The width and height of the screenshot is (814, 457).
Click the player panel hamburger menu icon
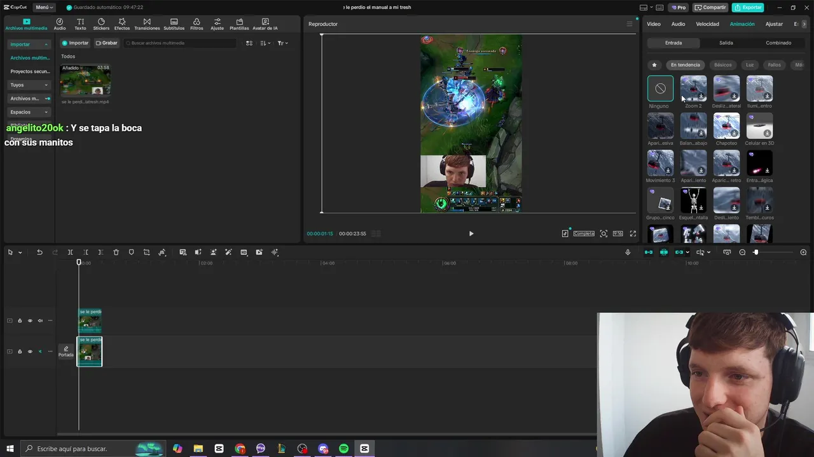(x=630, y=24)
